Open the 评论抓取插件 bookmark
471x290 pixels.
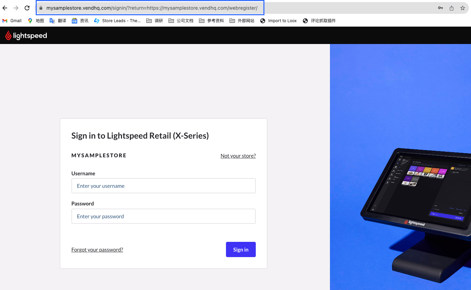(319, 21)
